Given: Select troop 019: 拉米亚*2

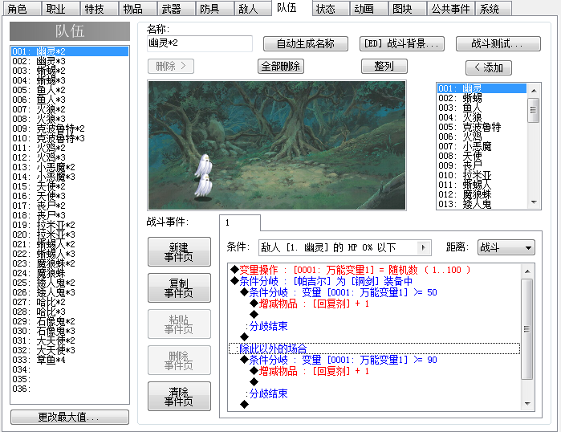Looking at the screenshot, I should [x=70, y=225].
